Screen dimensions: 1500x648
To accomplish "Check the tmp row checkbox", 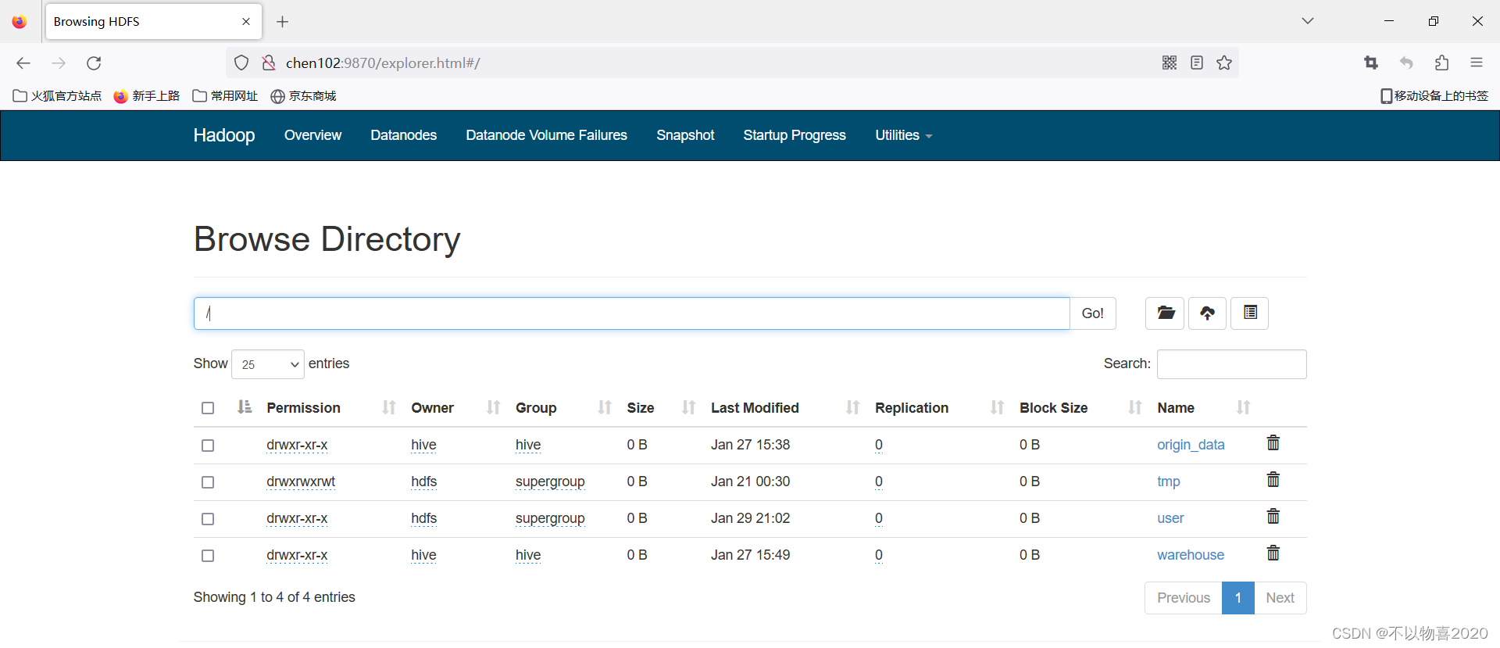I will tap(208, 482).
